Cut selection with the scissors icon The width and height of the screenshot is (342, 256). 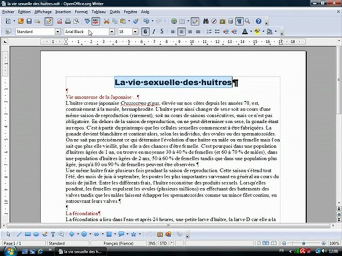tap(107, 21)
